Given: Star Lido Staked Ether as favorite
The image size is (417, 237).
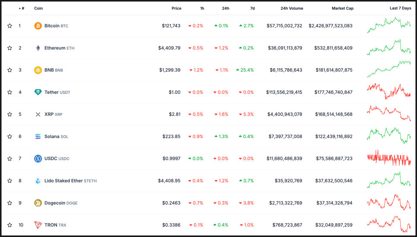Looking at the screenshot, I should (x=9, y=181).
